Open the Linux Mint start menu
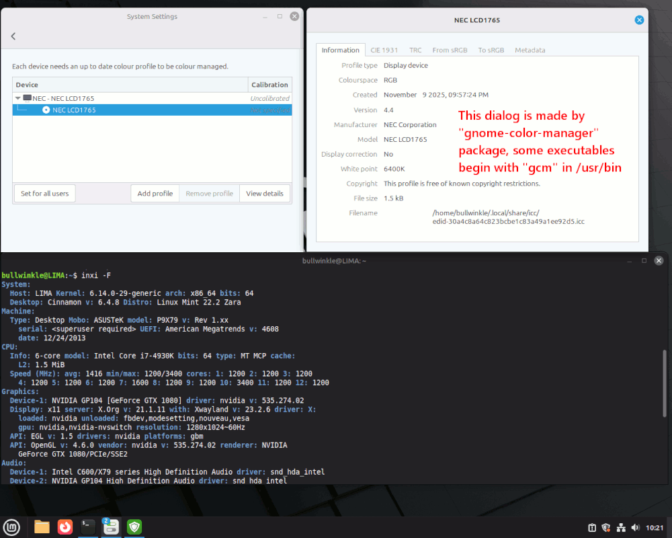672x538 pixels. pos(11,527)
